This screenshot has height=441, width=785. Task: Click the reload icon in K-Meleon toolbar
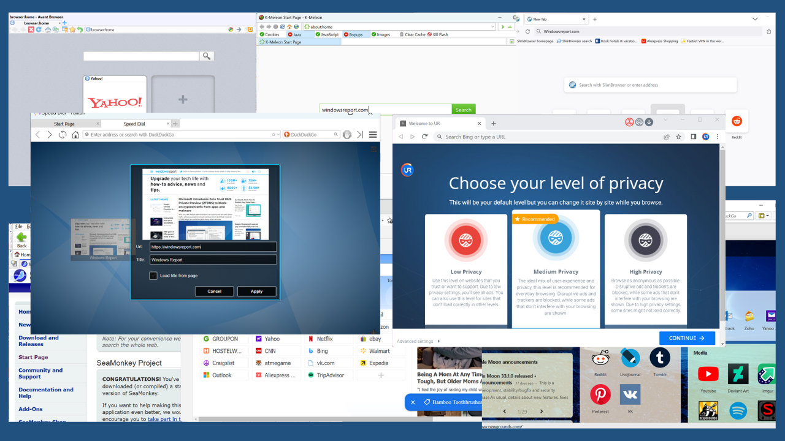(283, 27)
